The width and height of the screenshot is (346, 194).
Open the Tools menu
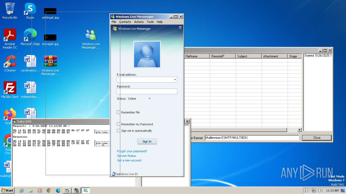point(150,22)
